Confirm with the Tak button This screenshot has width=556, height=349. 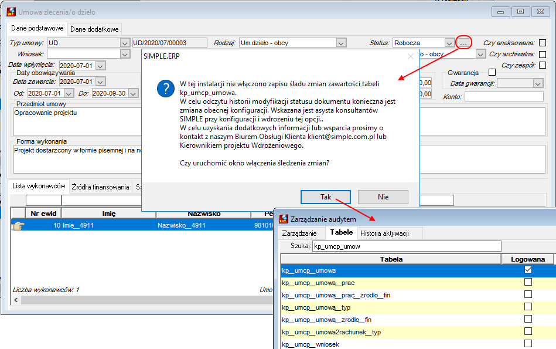click(326, 197)
